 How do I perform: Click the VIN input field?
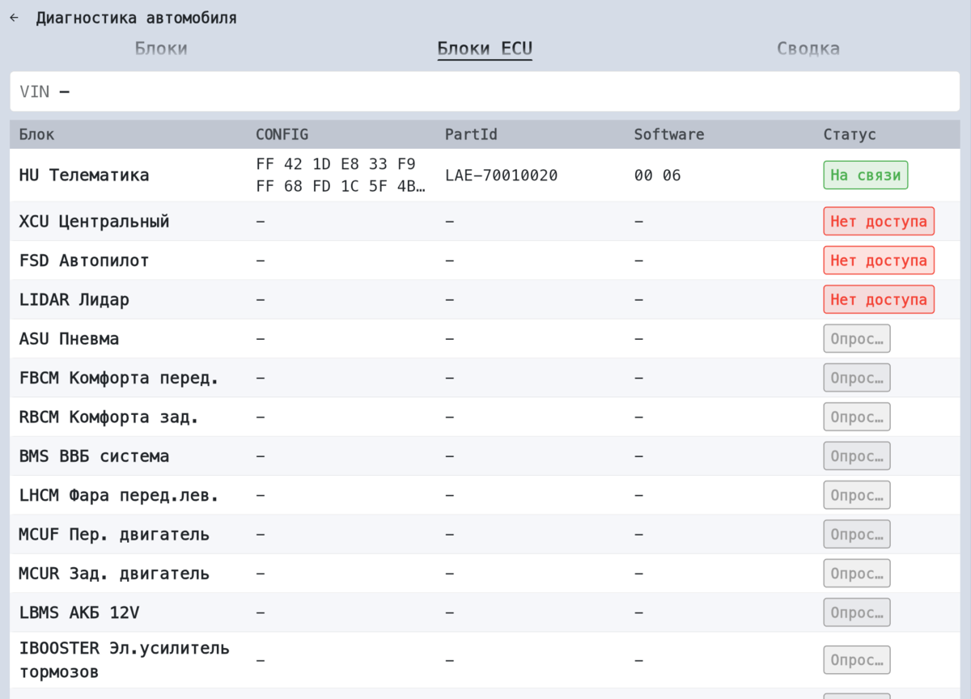(x=485, y=91)
